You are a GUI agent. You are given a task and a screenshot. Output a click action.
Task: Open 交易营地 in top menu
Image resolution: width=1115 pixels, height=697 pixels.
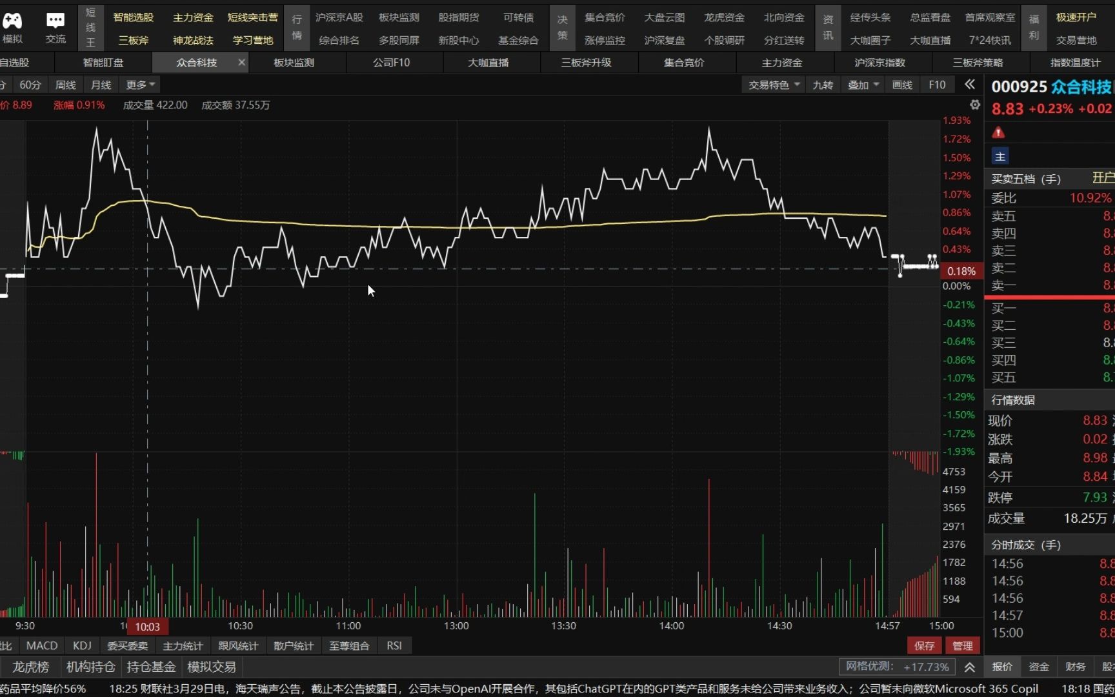(x=1076, y=40)
